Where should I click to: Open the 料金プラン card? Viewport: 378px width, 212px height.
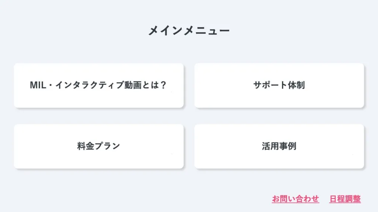99,146
